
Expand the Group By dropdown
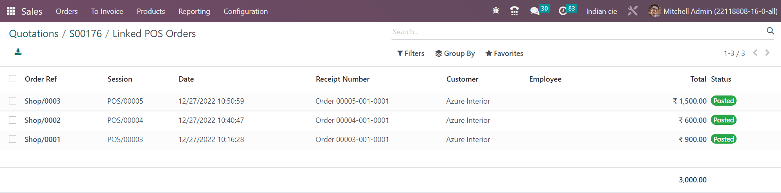(x=455, y=53)
